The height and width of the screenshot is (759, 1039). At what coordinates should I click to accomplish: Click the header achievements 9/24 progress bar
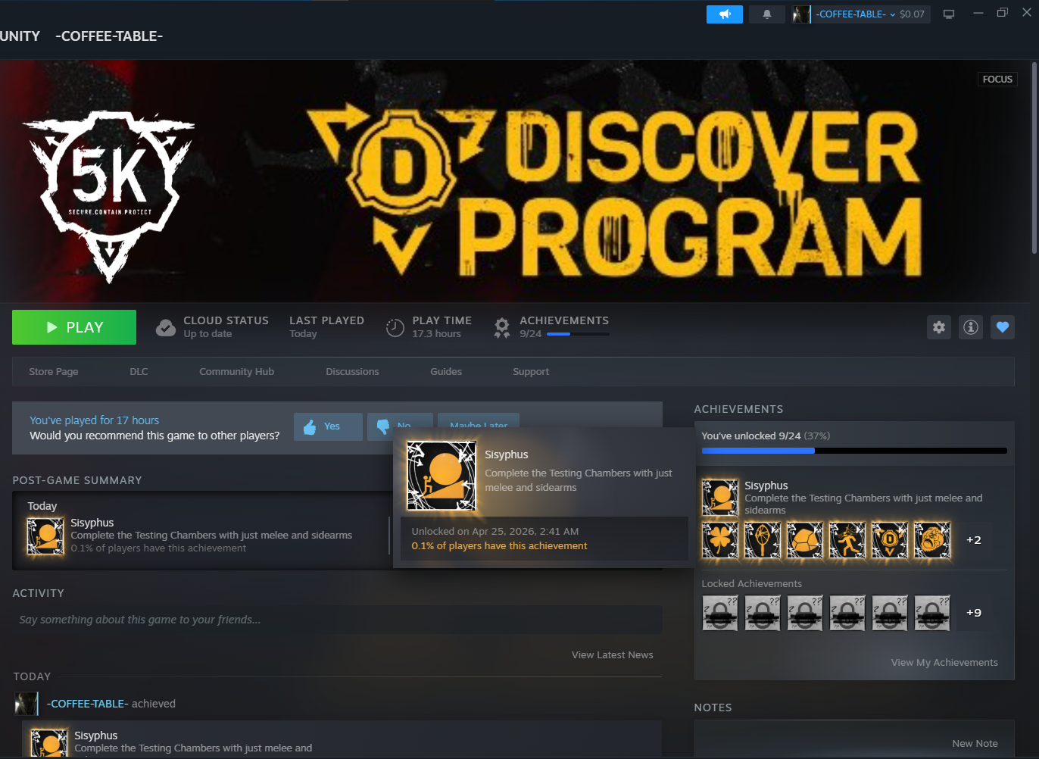(578, 334)
